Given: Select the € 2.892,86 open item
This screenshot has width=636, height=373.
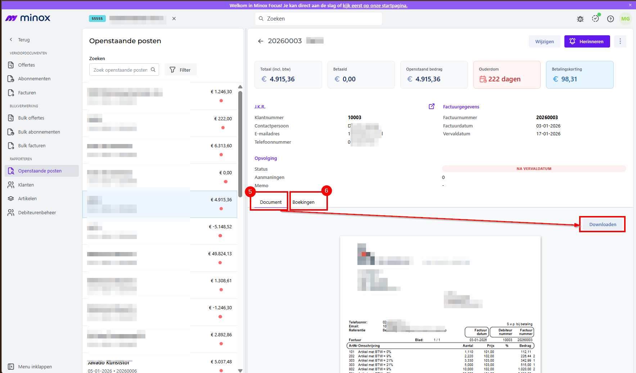Looking at the screenshot, I should 160,339.
